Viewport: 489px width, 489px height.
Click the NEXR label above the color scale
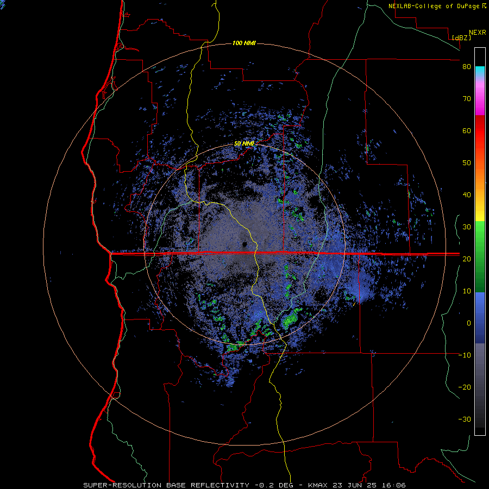click(477, 33)
